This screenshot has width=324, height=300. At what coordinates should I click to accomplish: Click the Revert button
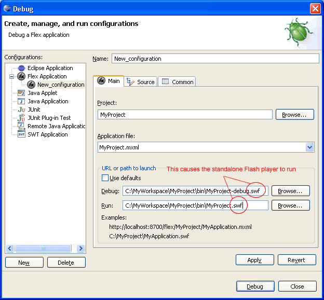click(x=296, y=260)
